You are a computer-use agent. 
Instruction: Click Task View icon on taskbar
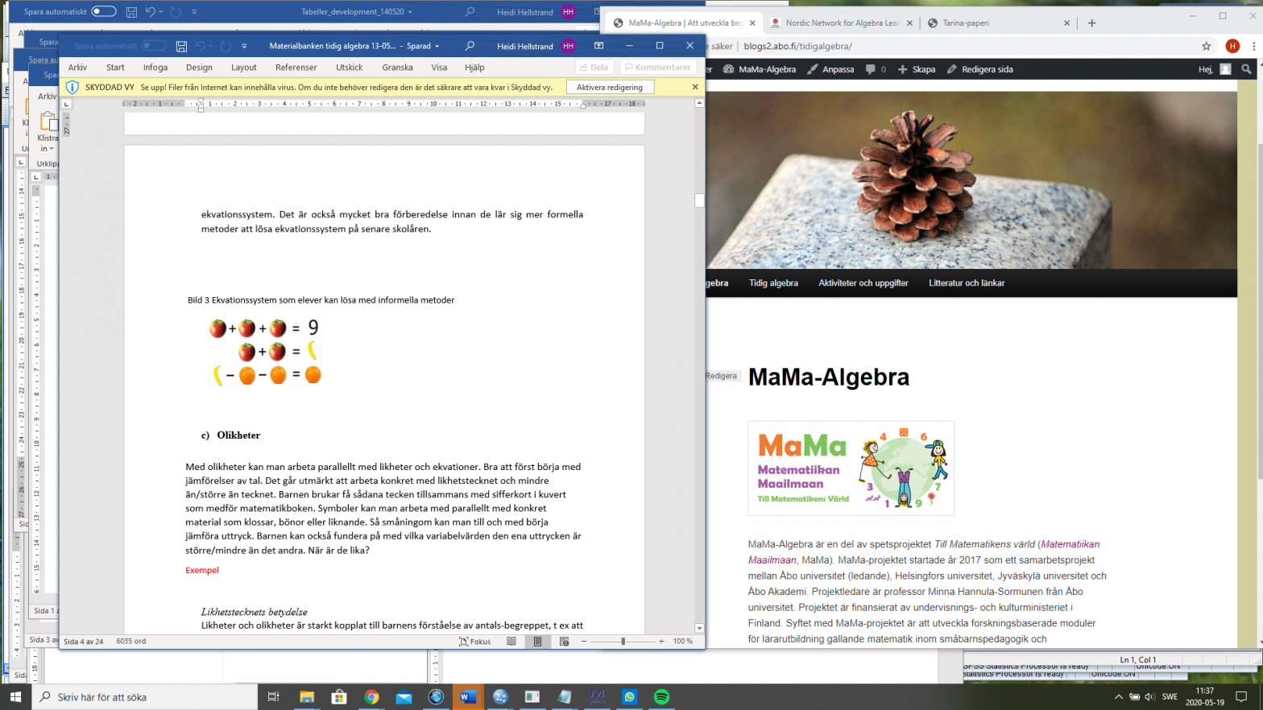pos(273,697)
